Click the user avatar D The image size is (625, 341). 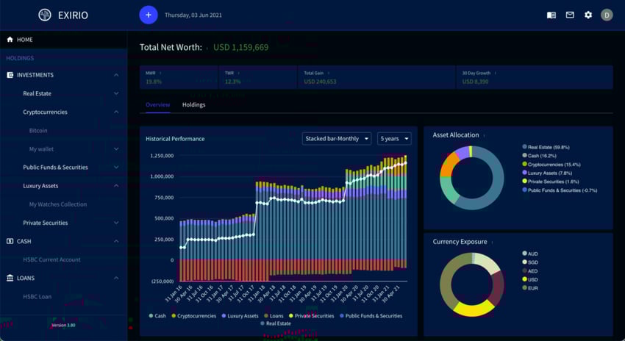pos(607,15)
